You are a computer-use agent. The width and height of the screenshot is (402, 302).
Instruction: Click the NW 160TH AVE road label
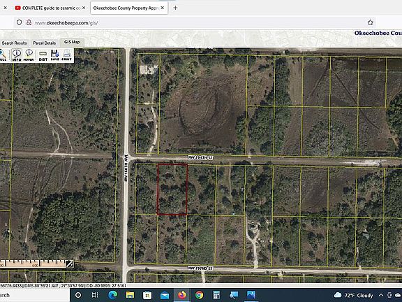[x=126, y=168]
